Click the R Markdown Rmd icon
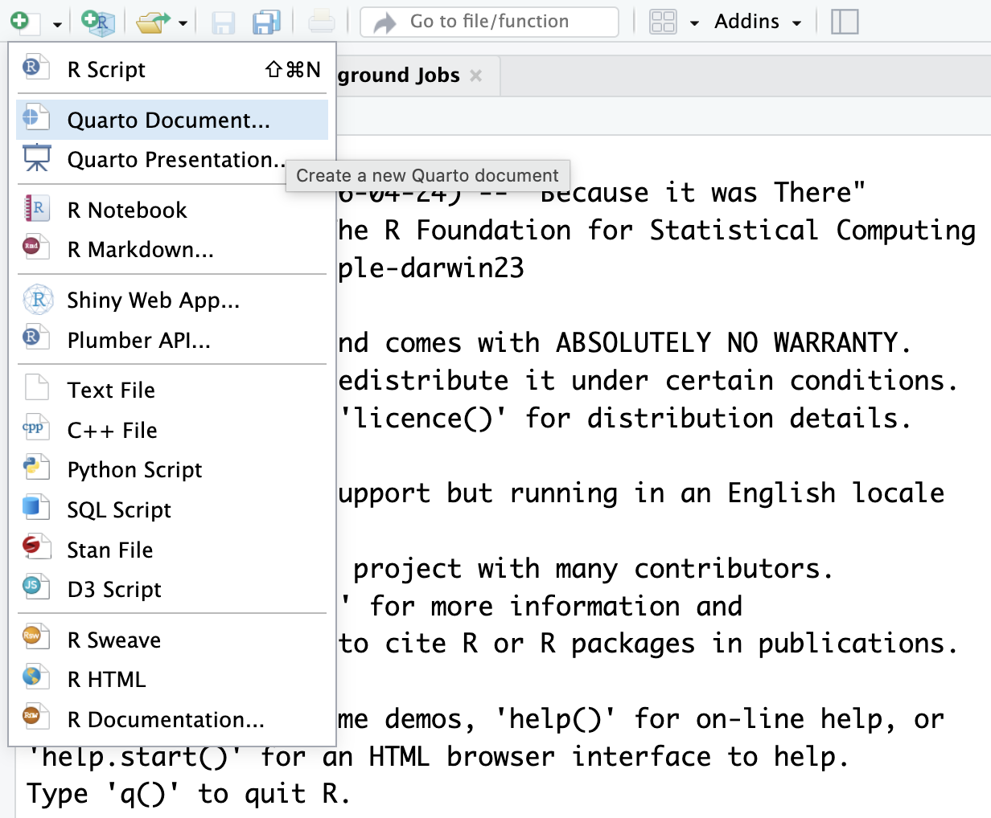 [36, 247]
